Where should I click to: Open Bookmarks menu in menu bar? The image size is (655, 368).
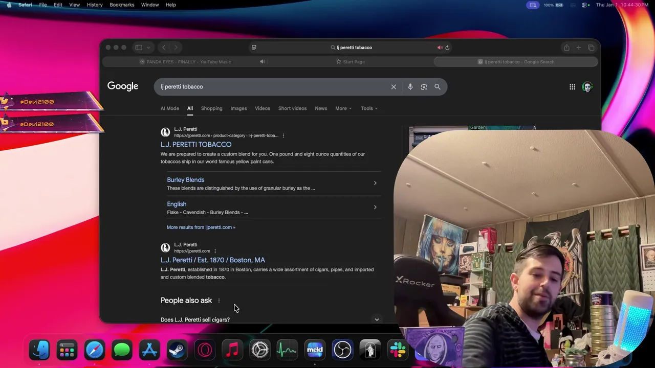(x=122, y=5)
